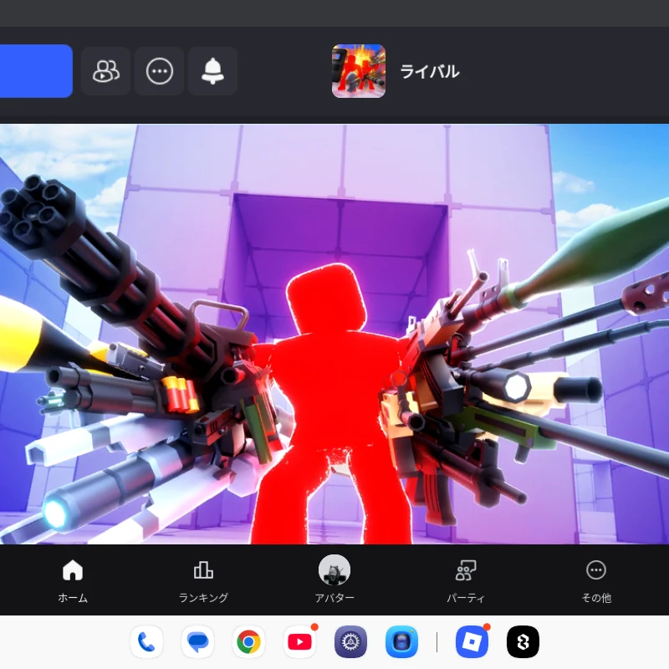This screenshot has height=669, width=669.
Task: Launch Chrome from the dock
Action: coord(248,641)
